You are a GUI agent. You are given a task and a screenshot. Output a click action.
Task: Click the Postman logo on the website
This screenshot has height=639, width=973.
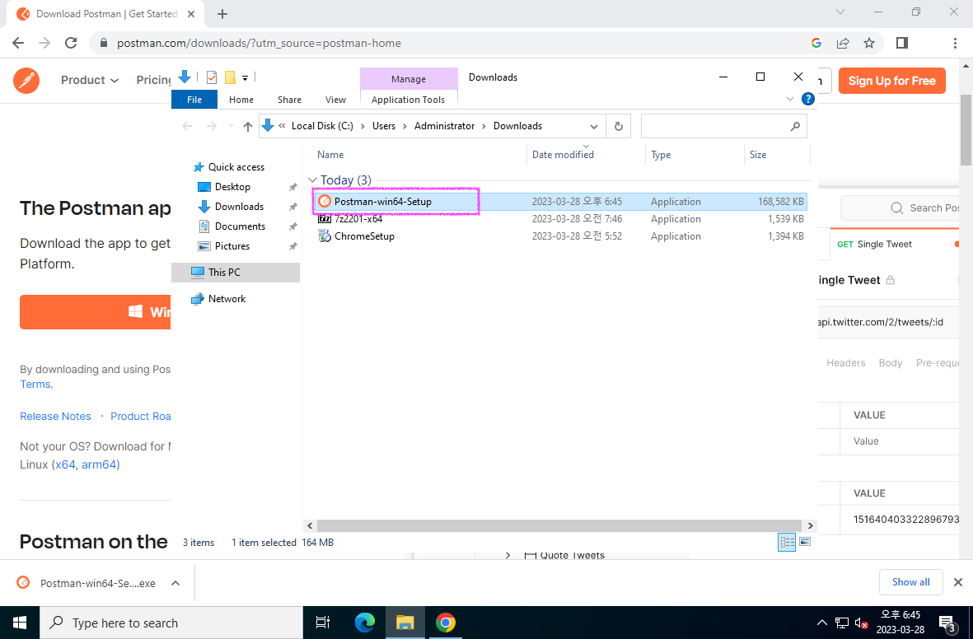point(26,81)
